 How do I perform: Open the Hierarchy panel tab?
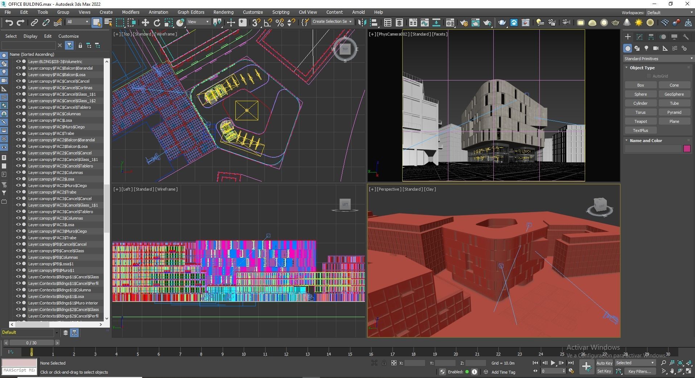(x=651, y=37)
